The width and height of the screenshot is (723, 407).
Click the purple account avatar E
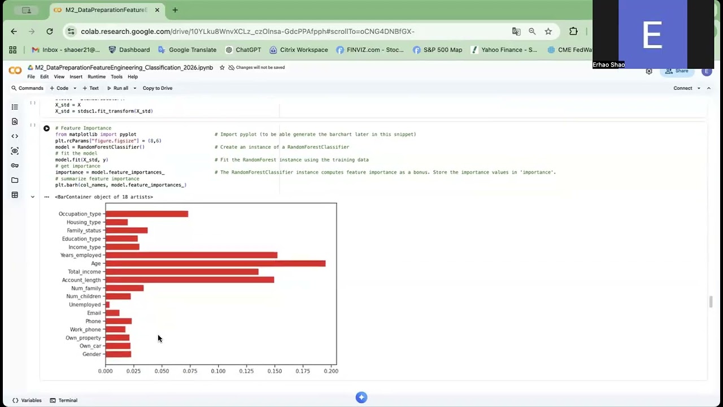706,71
